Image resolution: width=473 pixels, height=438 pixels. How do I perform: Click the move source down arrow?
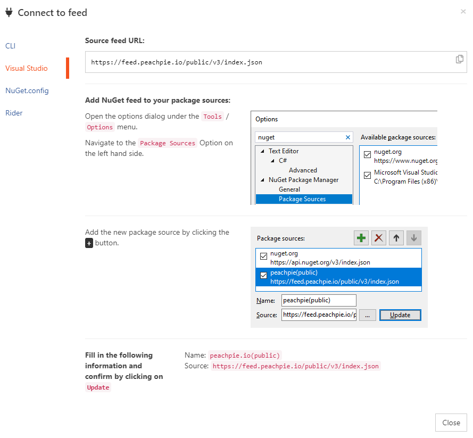click(413, 238)
